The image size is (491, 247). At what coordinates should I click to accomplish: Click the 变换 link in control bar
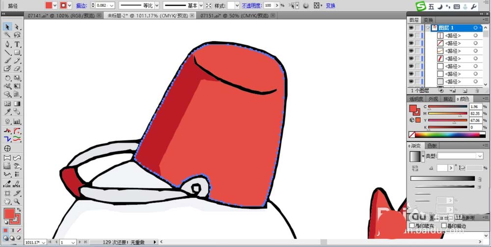330,5
